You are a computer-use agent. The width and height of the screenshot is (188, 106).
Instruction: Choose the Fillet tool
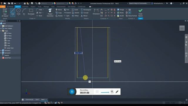click(x=39, y=10)
